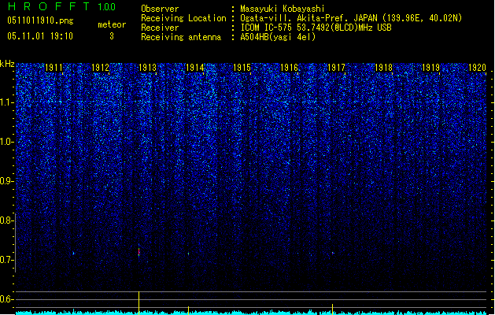Click the 0.8 kHz axis label
Viewport: 495px width, 315px height.
(x=6, y=220)
